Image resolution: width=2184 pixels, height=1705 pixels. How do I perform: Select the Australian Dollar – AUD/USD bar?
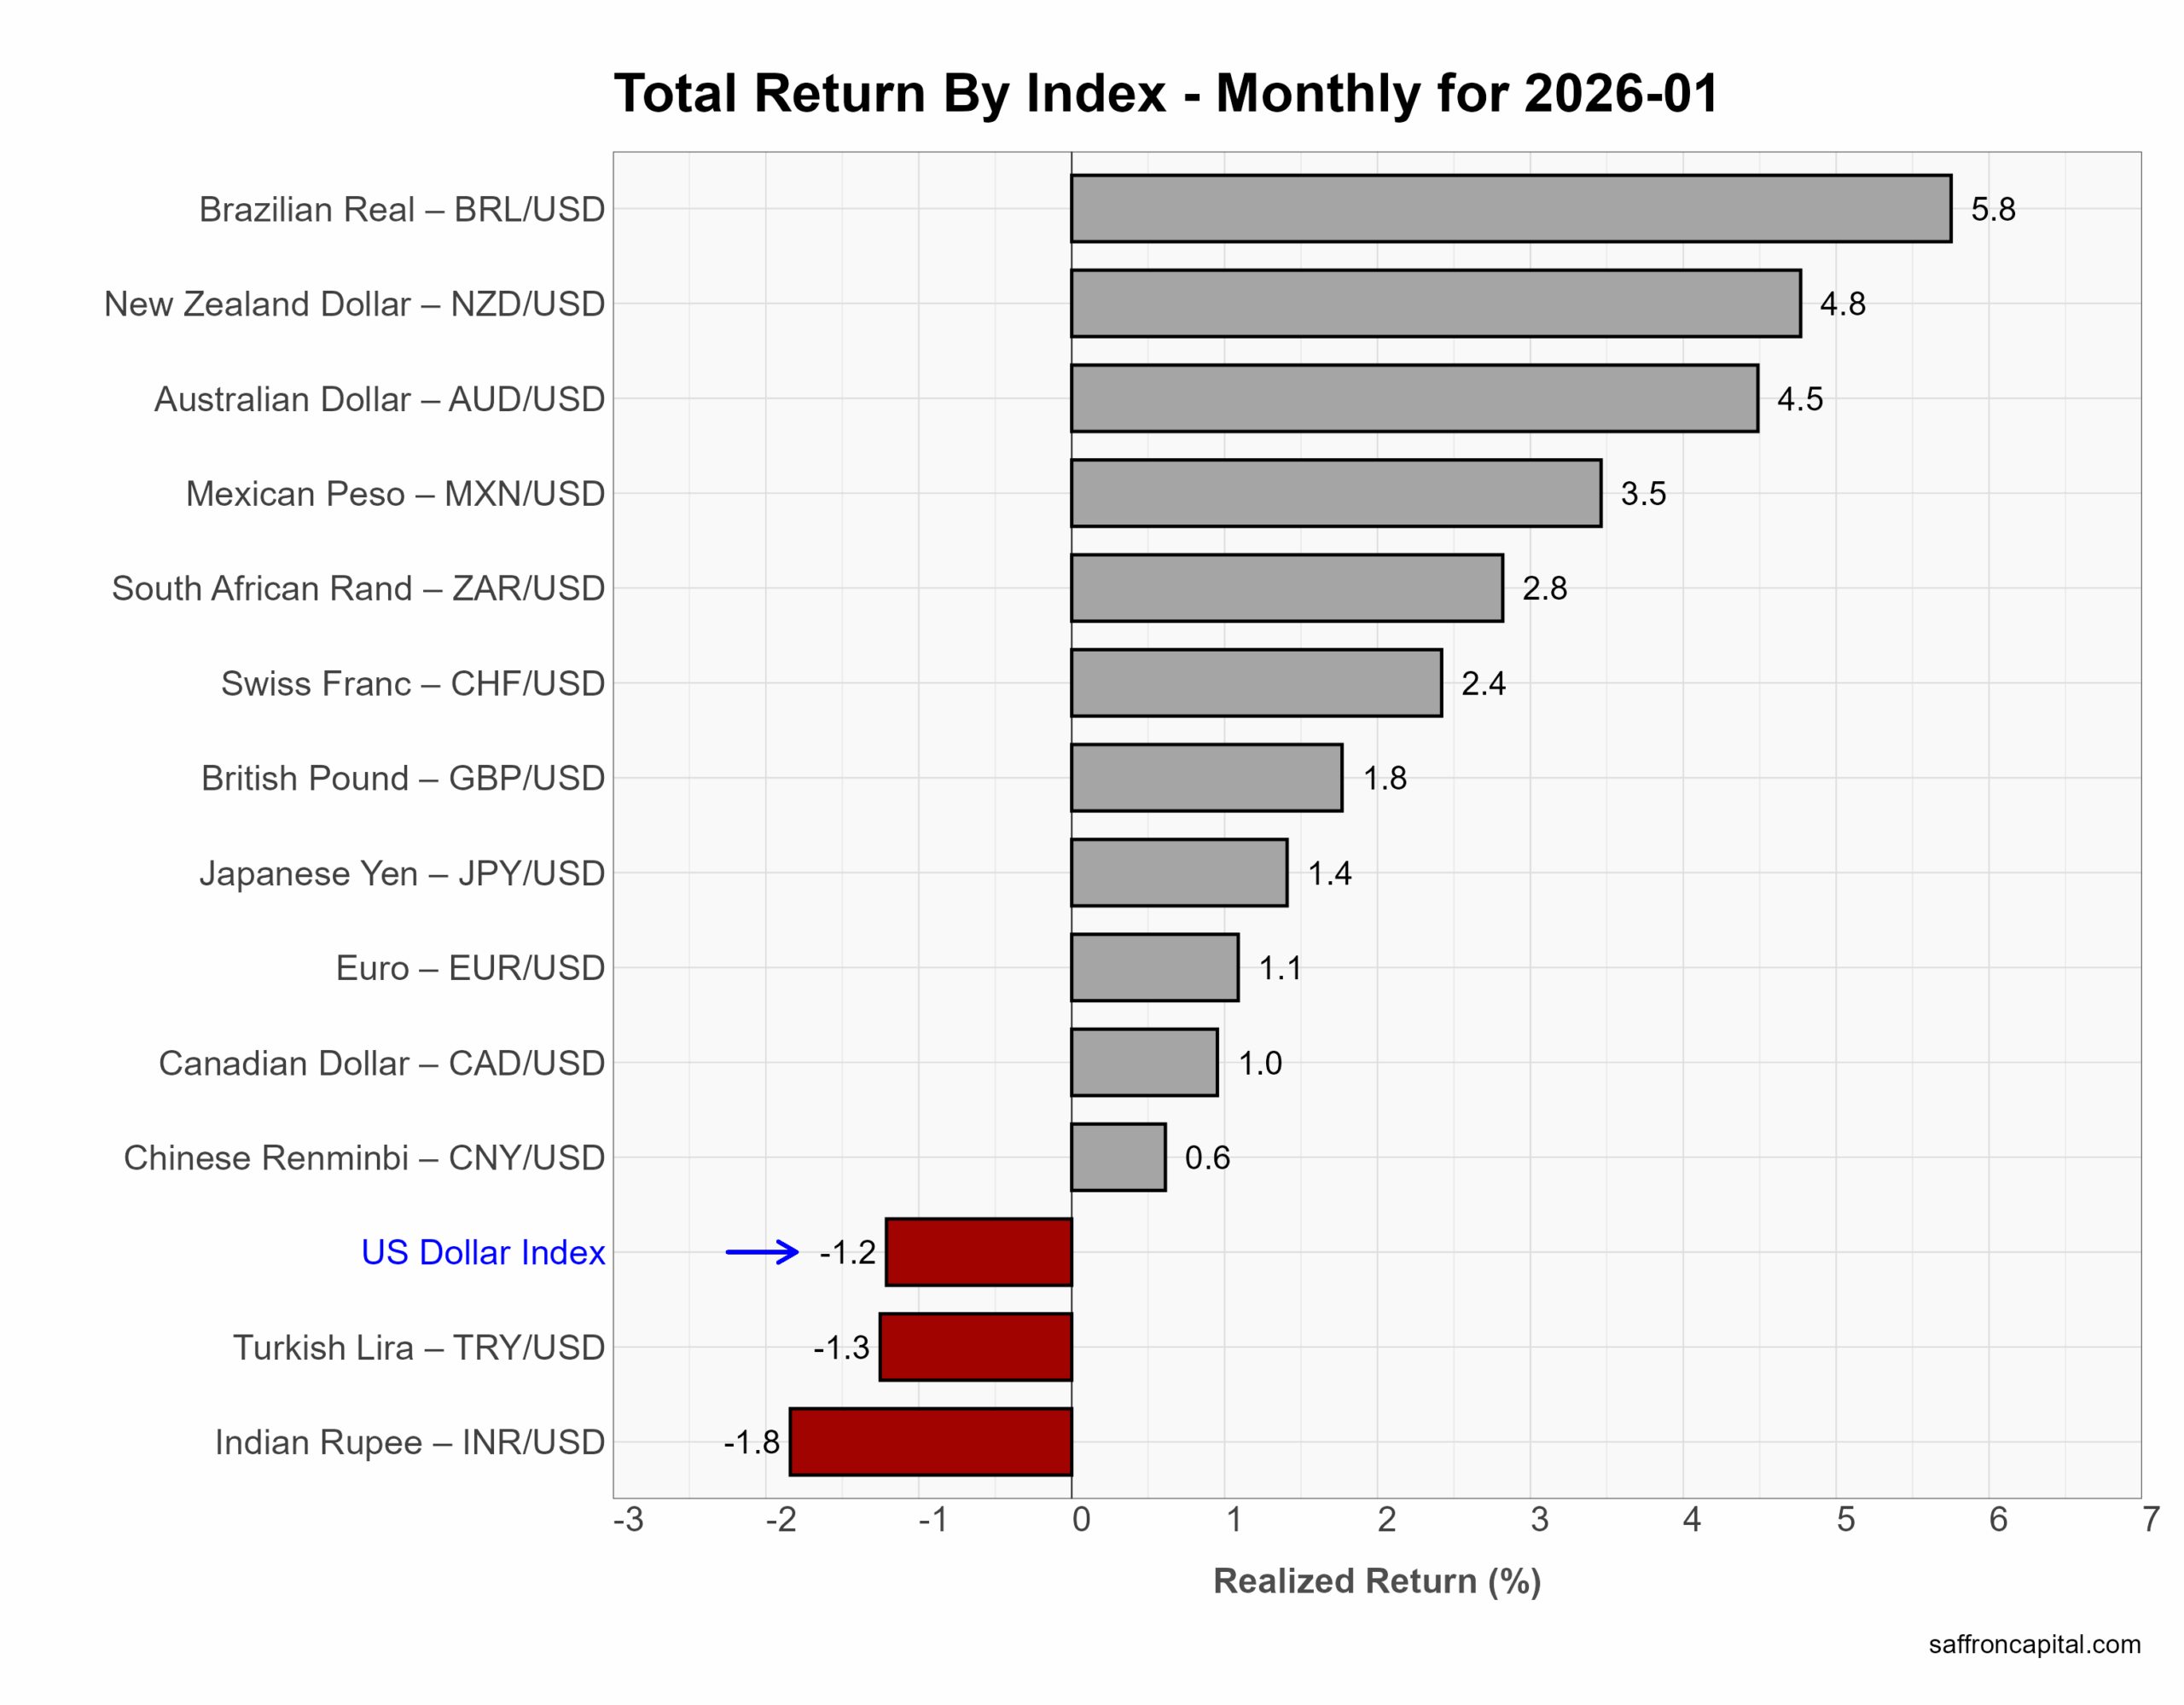pyautogui.click(x=1414, y=398)
